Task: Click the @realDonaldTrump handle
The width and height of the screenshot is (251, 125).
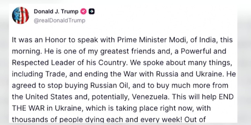Action: 59,20
